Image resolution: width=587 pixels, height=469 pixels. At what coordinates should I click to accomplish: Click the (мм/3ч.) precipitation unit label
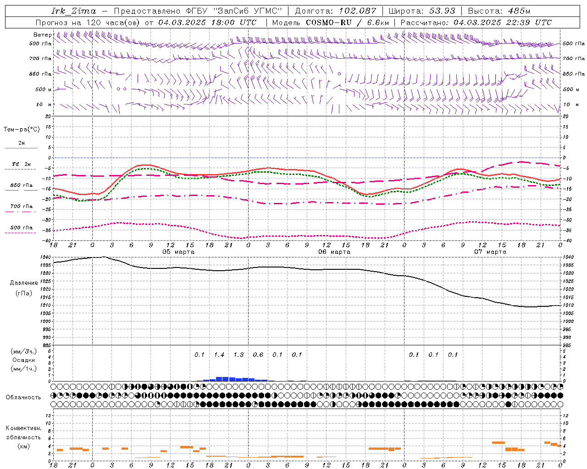tap(24, 351)
